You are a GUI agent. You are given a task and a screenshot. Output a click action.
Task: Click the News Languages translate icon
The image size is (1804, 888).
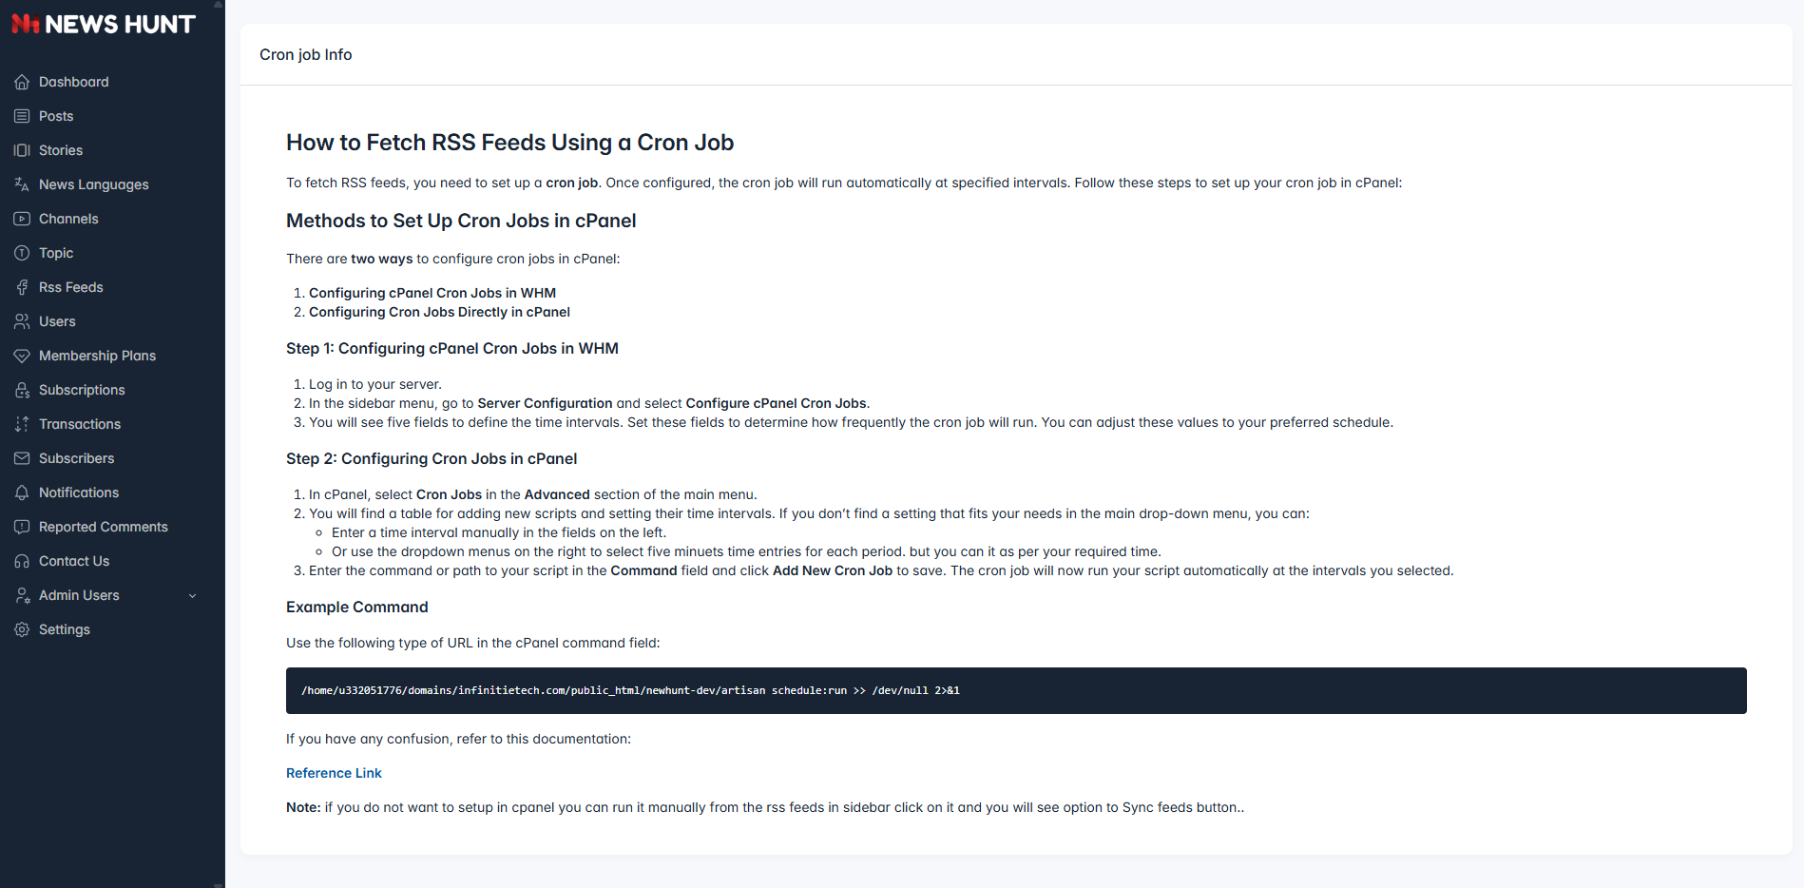22,184
